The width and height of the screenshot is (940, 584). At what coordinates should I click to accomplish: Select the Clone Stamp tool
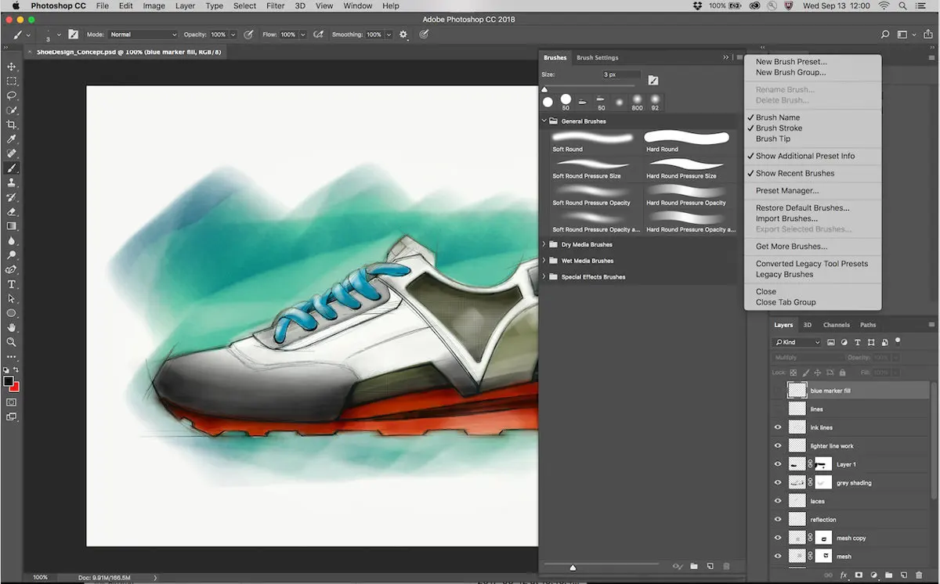[12, 182]
